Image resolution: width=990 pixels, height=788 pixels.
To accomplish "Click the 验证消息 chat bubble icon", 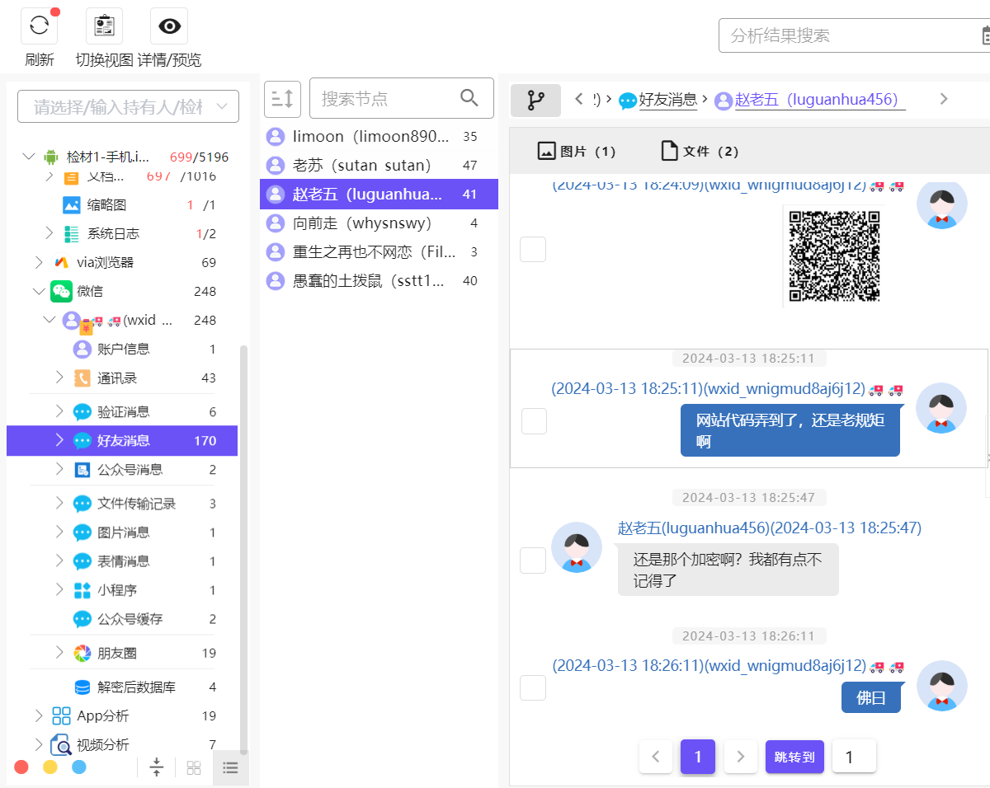I will click(x=82, y=412).
